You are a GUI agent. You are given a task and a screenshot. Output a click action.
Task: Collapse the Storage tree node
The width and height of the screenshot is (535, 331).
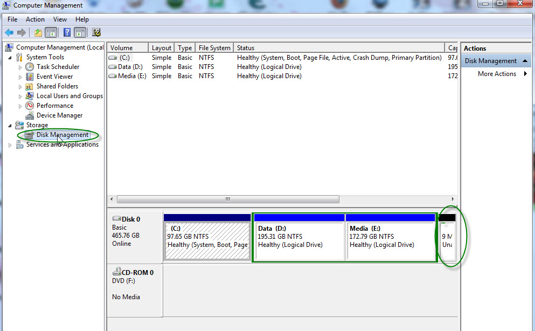click(10, 126)
